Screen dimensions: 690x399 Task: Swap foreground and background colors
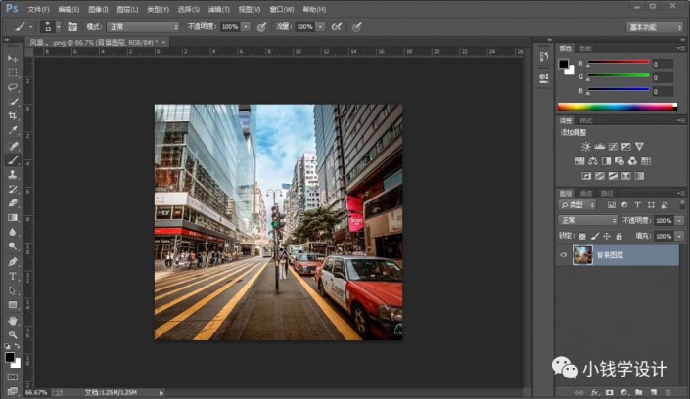(x=17, y=346)
